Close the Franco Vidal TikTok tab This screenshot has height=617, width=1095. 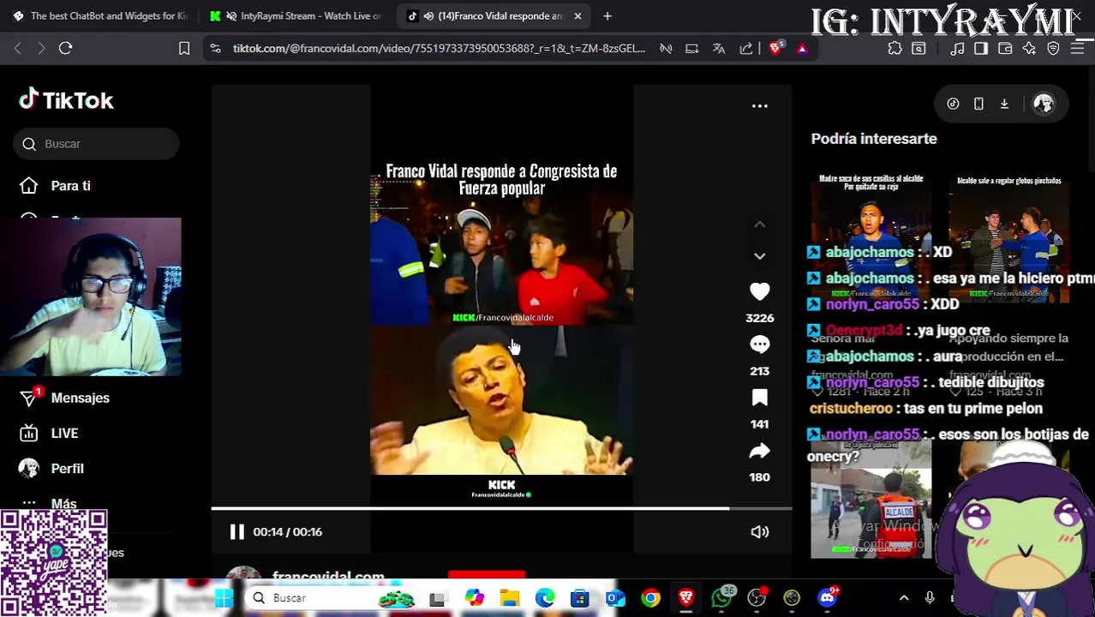[577, 15]
